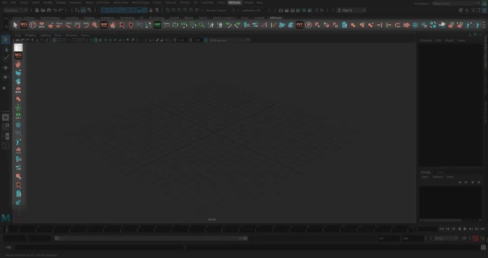Click the circled P icon next to PVT
488x258 pixels.
[x=309, y=25]
